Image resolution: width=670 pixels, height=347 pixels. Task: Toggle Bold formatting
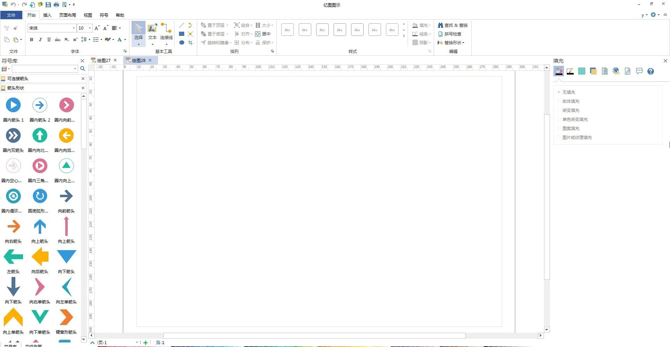point(31,39)
